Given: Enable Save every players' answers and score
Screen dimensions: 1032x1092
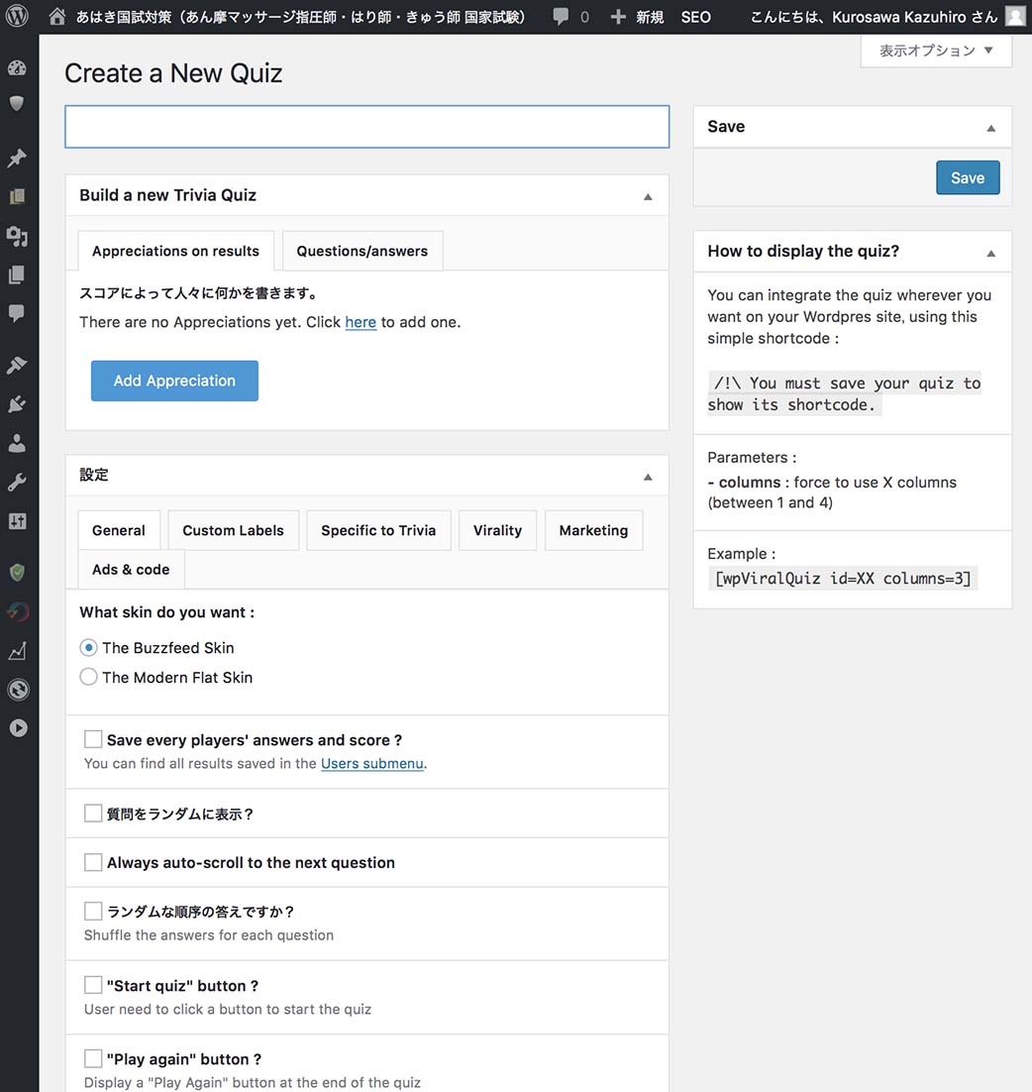Looking at the screenshot, I should tap(93, 739).
